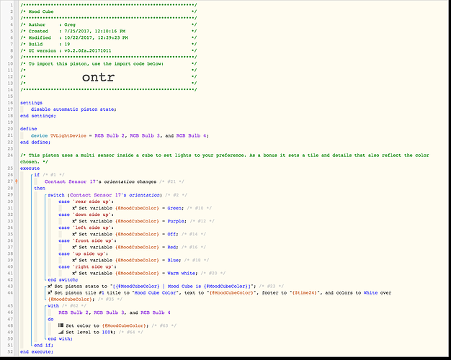The width and height of the screenshot is (451, 360).
Task: Click the 'Set level to 100%' task
Action: pyautogui.click(x=90, y=332)
